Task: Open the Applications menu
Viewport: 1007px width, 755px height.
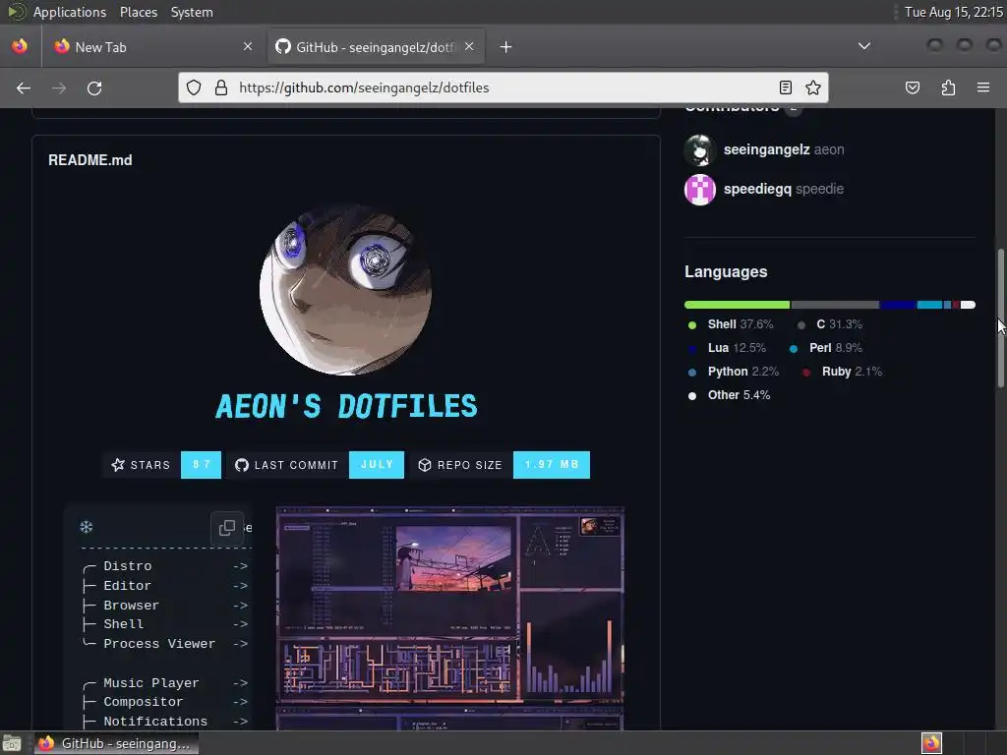Action: [x=70, y=12]
